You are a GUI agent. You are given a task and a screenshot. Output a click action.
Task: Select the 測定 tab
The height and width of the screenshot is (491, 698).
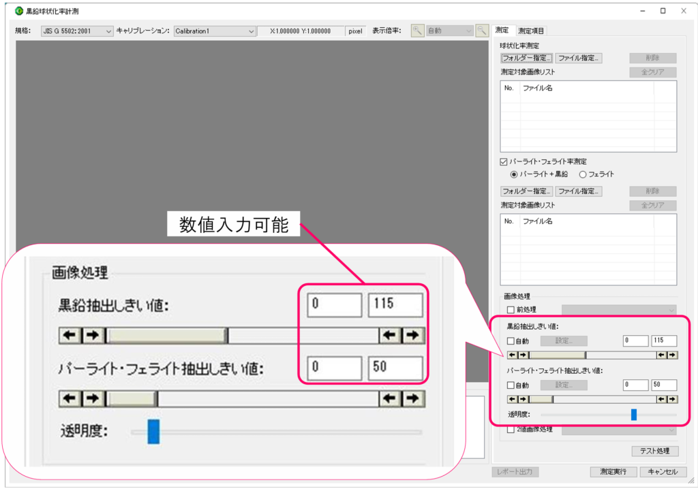(x=502, y=31)
